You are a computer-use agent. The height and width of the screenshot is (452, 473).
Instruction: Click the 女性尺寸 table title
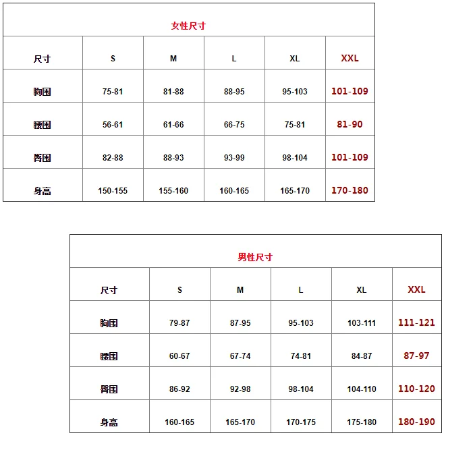[188, 26]
